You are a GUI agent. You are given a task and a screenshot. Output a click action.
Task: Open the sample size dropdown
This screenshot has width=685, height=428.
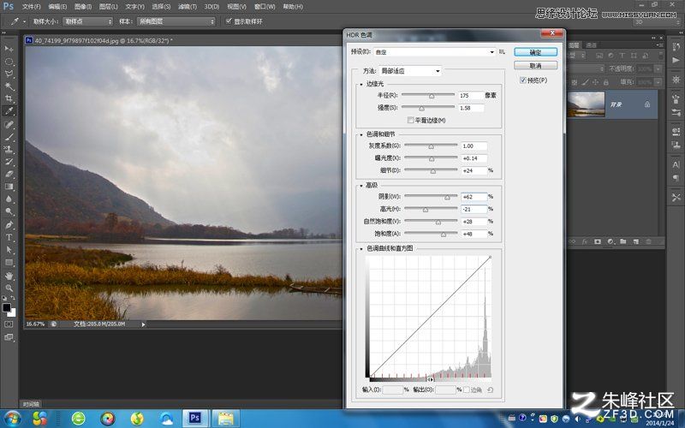87,21
